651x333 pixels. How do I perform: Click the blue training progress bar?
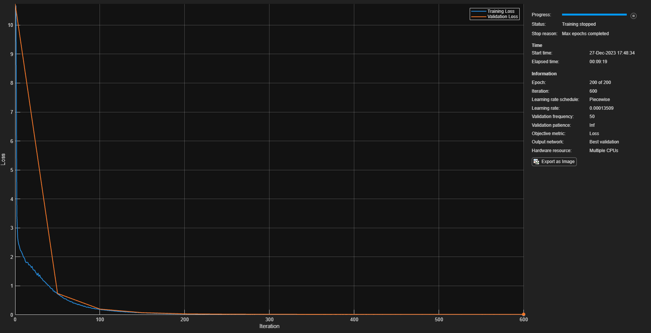tap(594, 15)
